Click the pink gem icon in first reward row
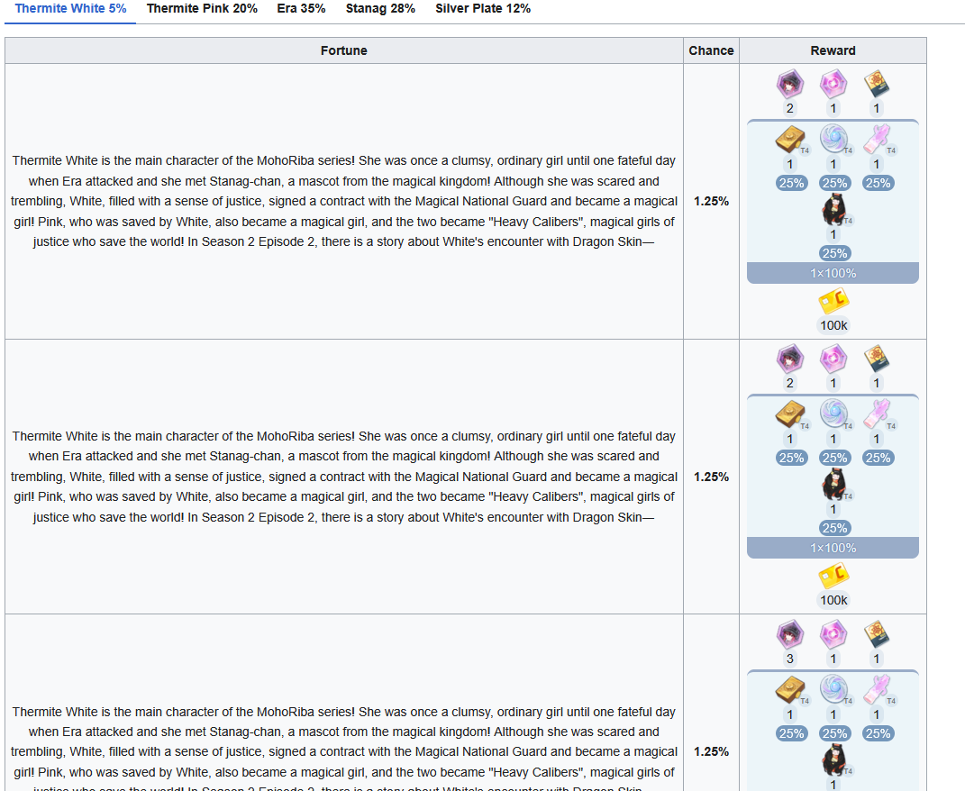The width and height of the screenshot is (965, 791). tap(833, 85)
